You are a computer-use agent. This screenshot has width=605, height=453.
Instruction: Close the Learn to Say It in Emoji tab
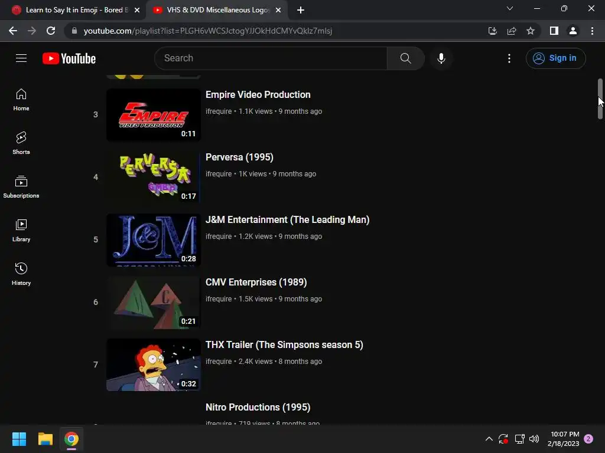tap(137, 10)
